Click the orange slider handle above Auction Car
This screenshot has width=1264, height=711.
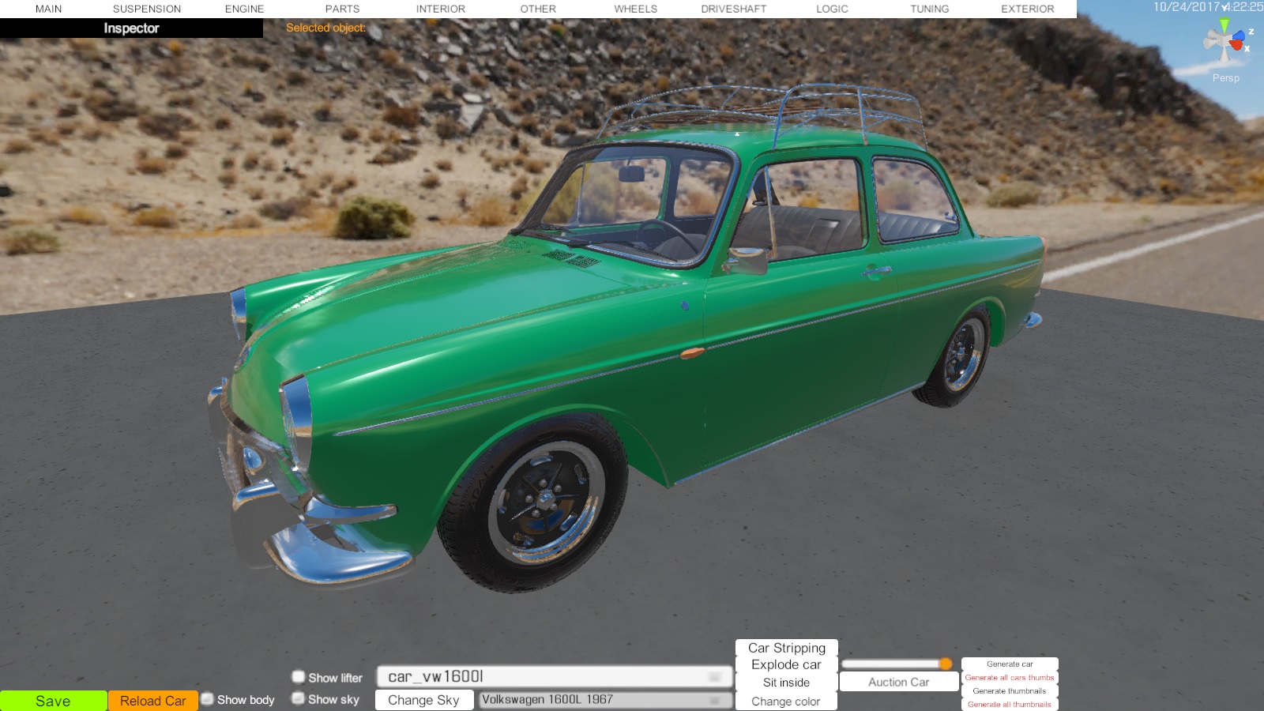(x=945, y=664)
